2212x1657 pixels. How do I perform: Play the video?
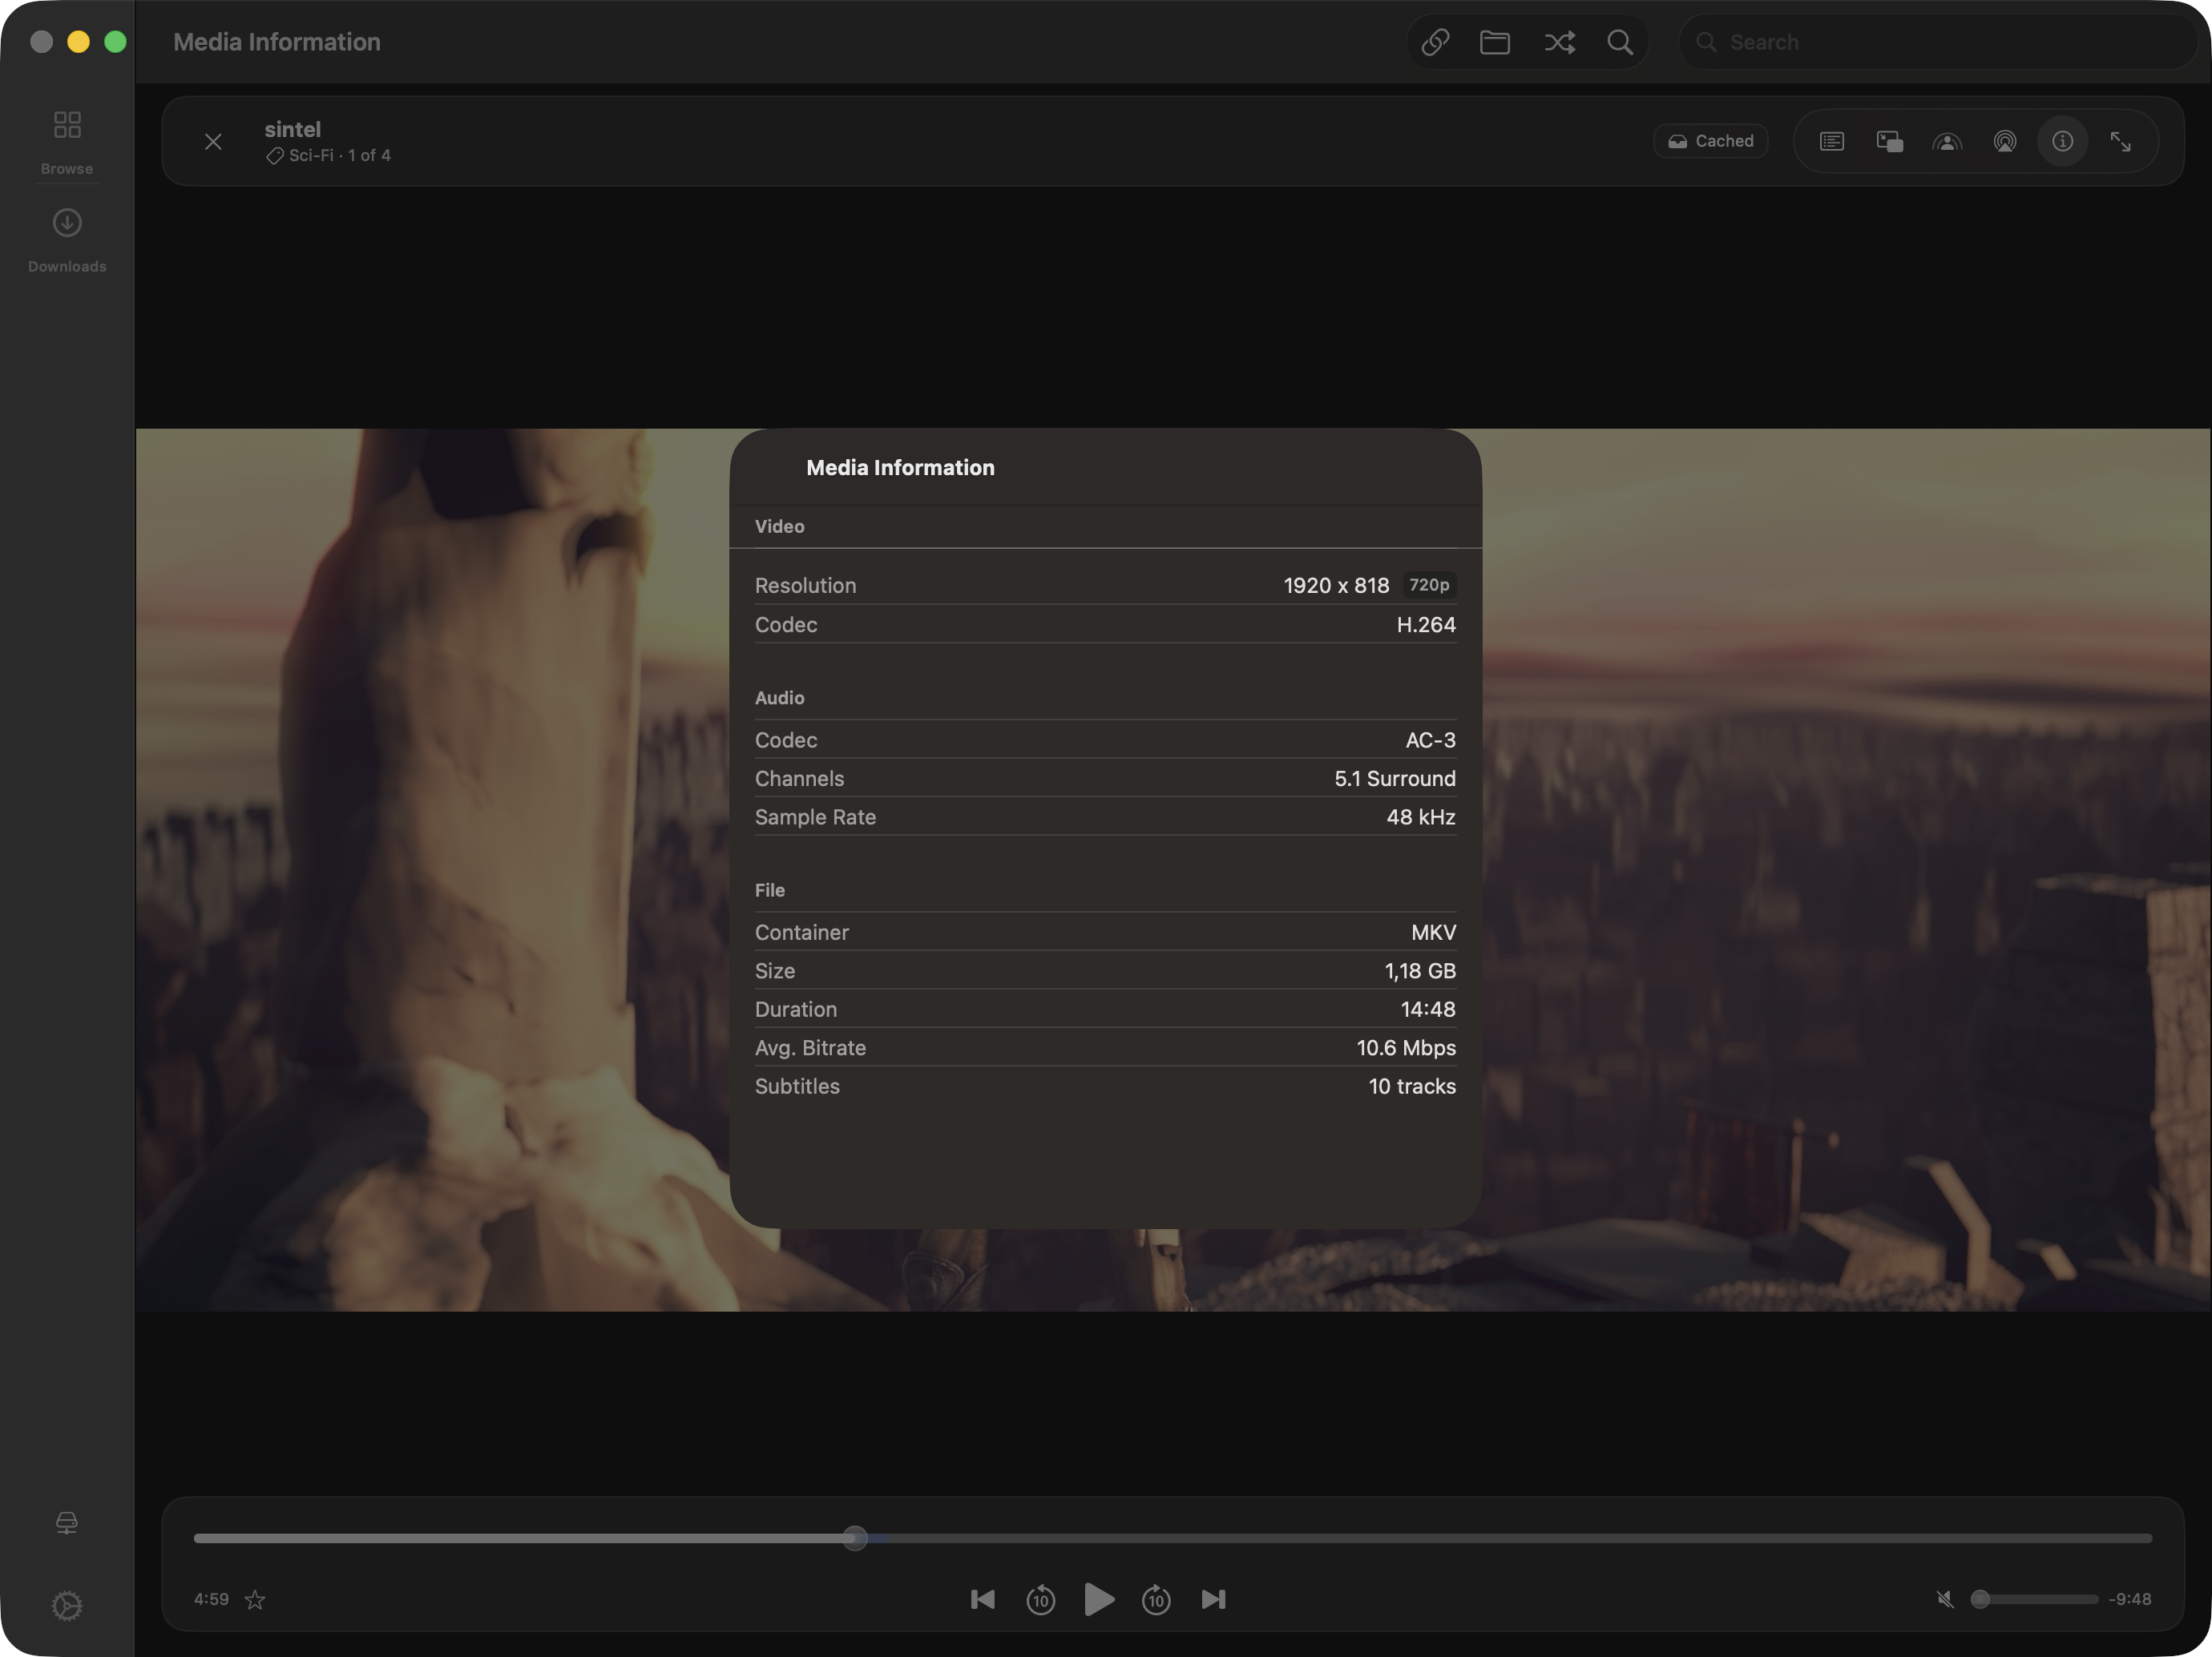[1098, 1599]
